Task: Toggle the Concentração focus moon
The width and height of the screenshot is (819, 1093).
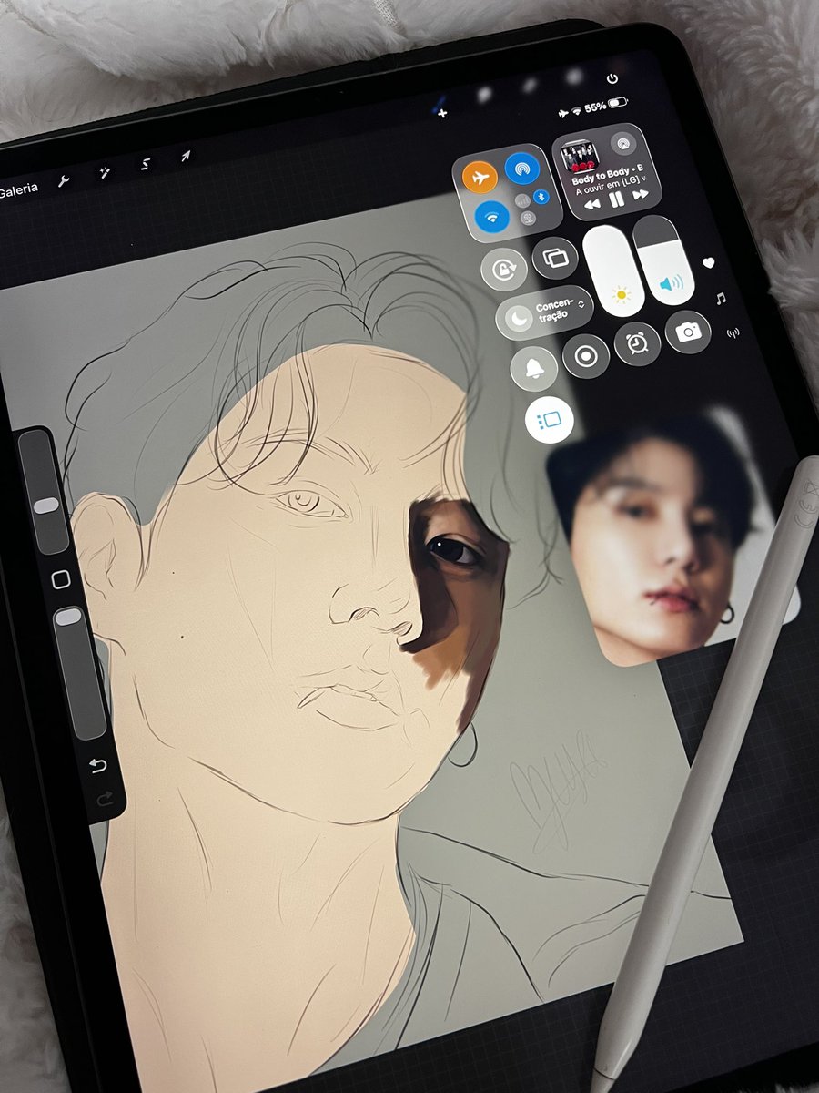Action: click(x=517, y=319)
